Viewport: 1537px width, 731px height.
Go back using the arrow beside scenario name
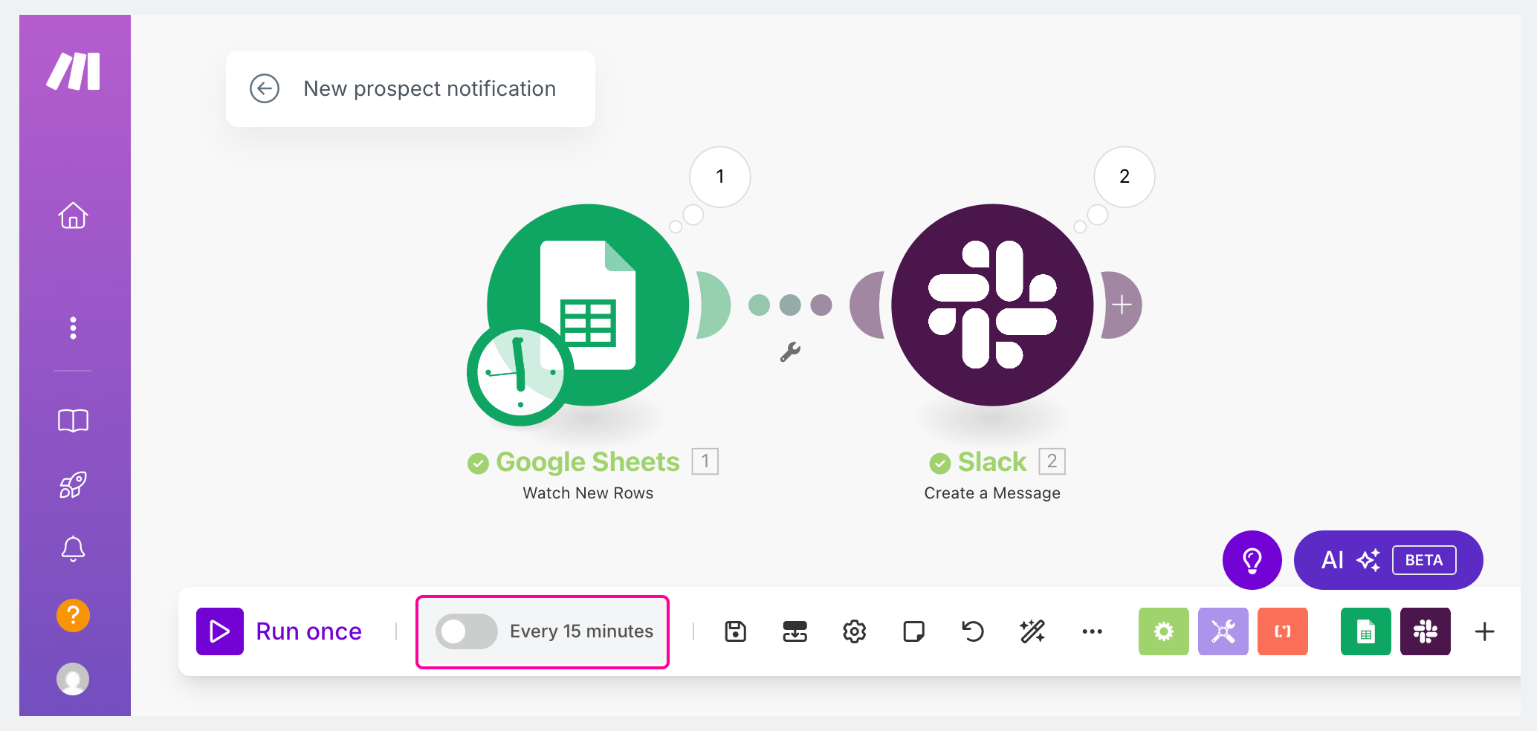[x=265, y=88]
